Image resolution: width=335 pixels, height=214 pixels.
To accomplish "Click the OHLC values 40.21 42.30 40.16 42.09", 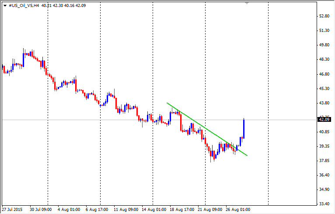I will (x=64, y=6).
